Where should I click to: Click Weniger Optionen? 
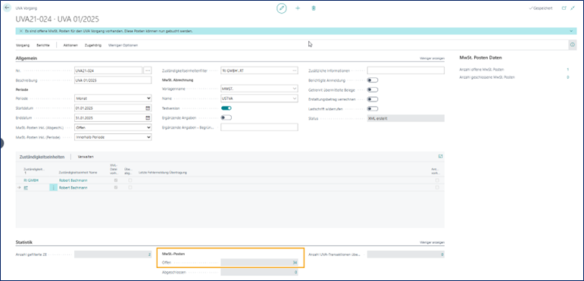pos(123,45)
